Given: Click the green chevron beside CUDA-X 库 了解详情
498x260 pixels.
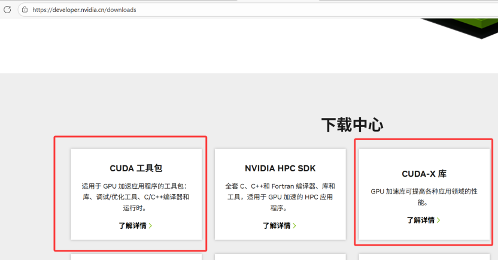Looking at the screenshot, I should pos(439,220).
